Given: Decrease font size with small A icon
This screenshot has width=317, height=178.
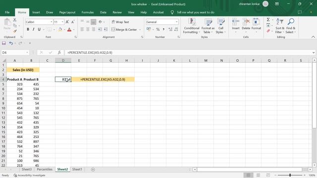Looking at the screenshot, I should click(x=73, y=22).
